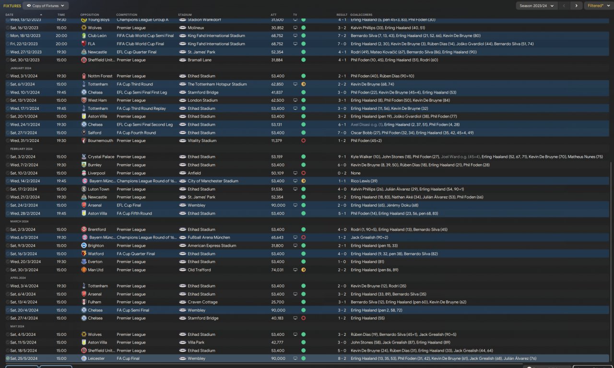The height and width of the screenshot is (368, 614).
Task: Click the 0 - 2 result against Liverpool
Action: (342, 173)
